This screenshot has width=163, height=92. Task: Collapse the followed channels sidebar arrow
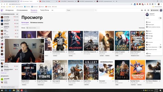[x=17, y=14]
